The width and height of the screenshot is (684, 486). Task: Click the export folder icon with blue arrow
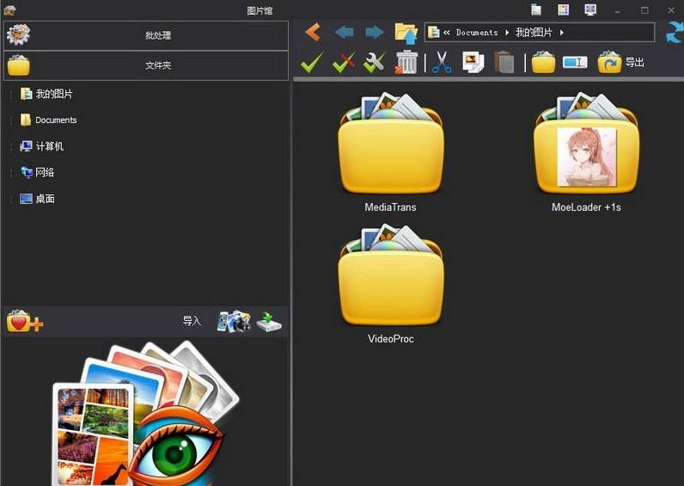point(609,63)
